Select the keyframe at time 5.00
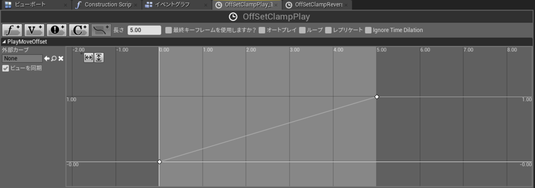Viewport: 535px width, 188px height. pos(377,97)
